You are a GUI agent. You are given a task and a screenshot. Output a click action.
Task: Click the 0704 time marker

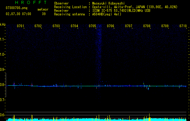74,26
